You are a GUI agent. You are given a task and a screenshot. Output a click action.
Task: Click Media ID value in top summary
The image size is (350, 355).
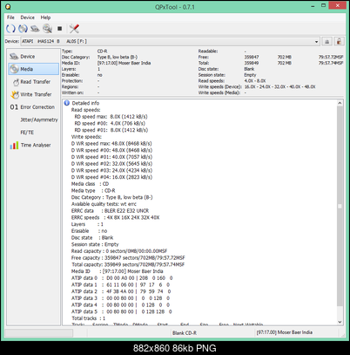coord(124,63)
